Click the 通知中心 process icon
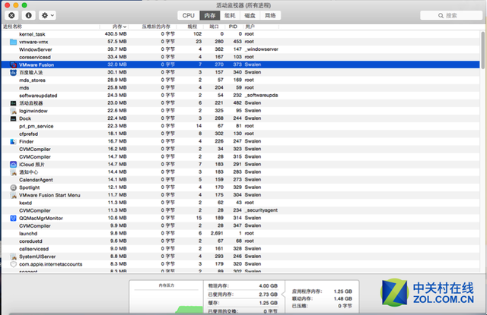This screenshot has height=315, width=487. 13,172
